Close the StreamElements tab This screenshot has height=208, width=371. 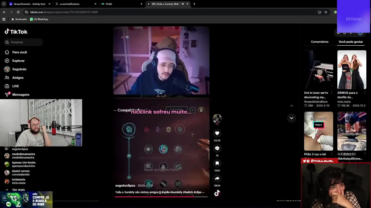[49, 4]
